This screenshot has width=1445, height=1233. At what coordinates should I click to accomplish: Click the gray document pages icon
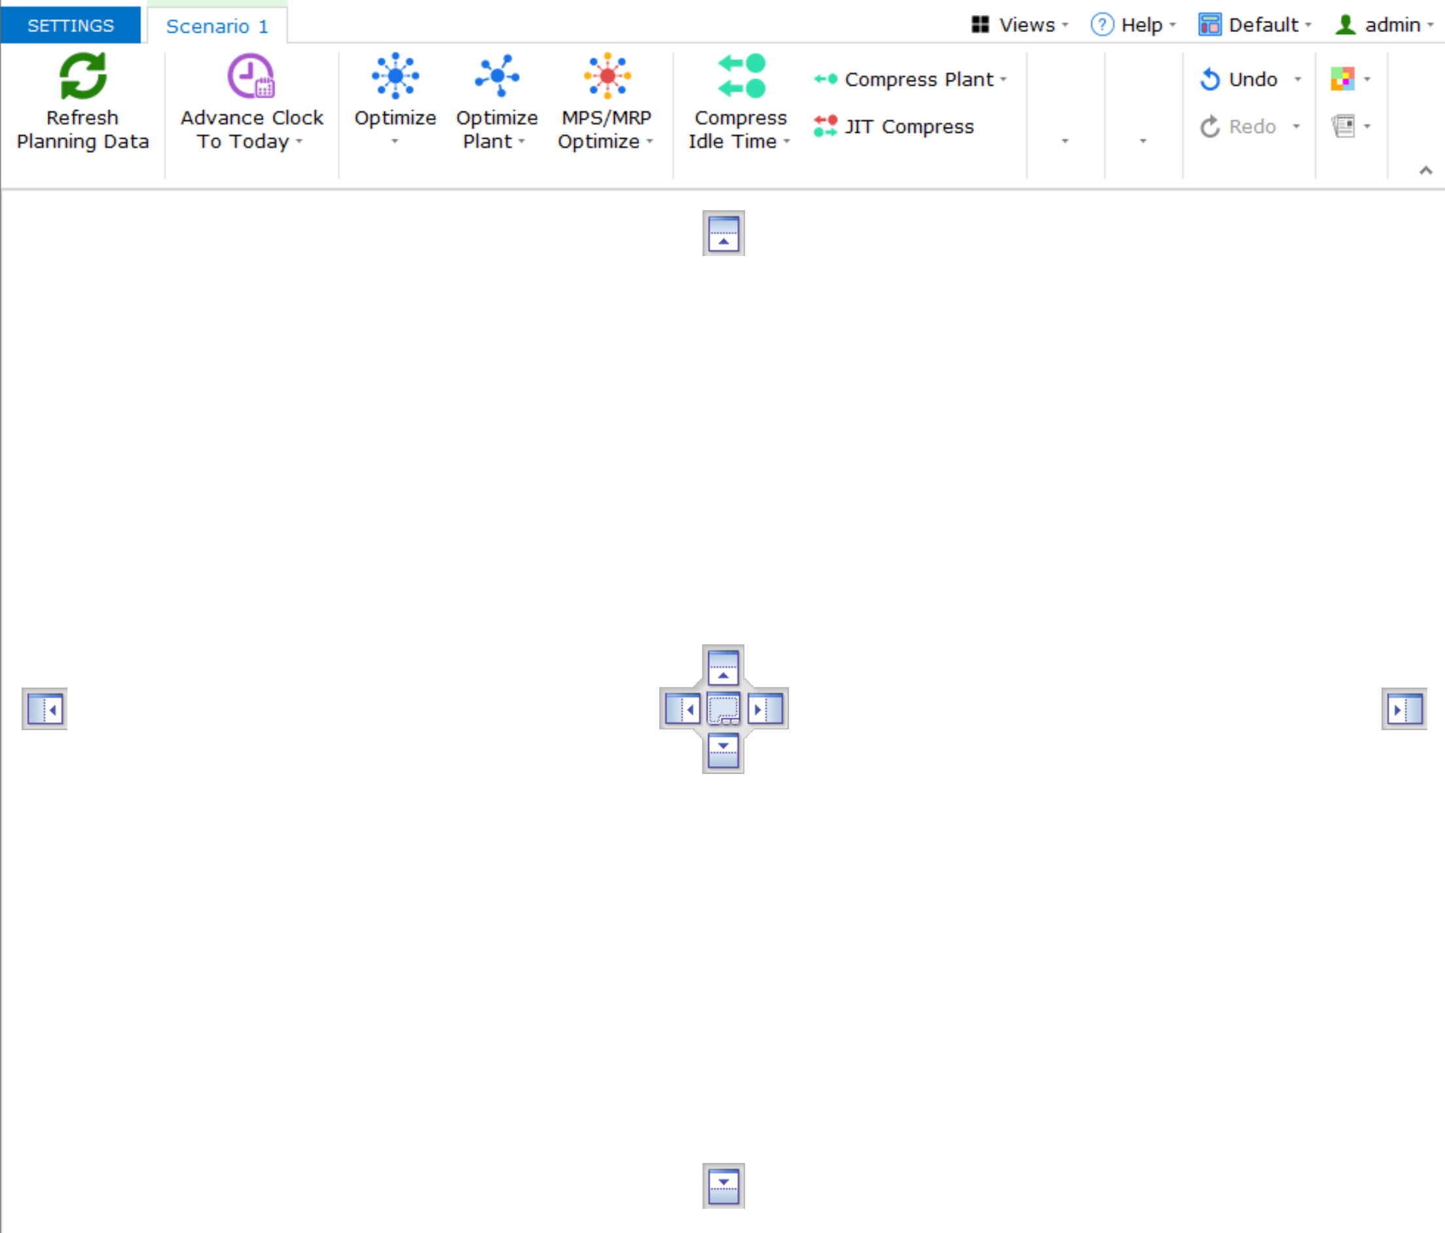click(x=1342, y=126)
